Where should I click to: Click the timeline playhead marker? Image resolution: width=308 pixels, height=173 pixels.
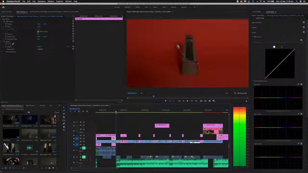coord(116,112)
